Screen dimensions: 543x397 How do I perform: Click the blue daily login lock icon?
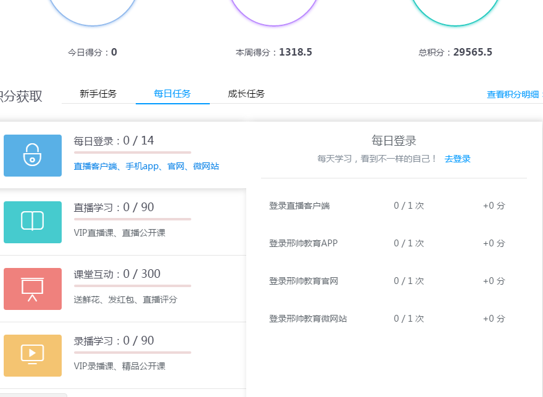(x=33, y=156)
